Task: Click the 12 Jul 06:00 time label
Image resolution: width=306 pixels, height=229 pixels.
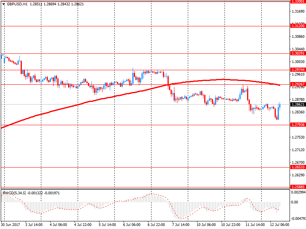Action: [x=280, y=224]
